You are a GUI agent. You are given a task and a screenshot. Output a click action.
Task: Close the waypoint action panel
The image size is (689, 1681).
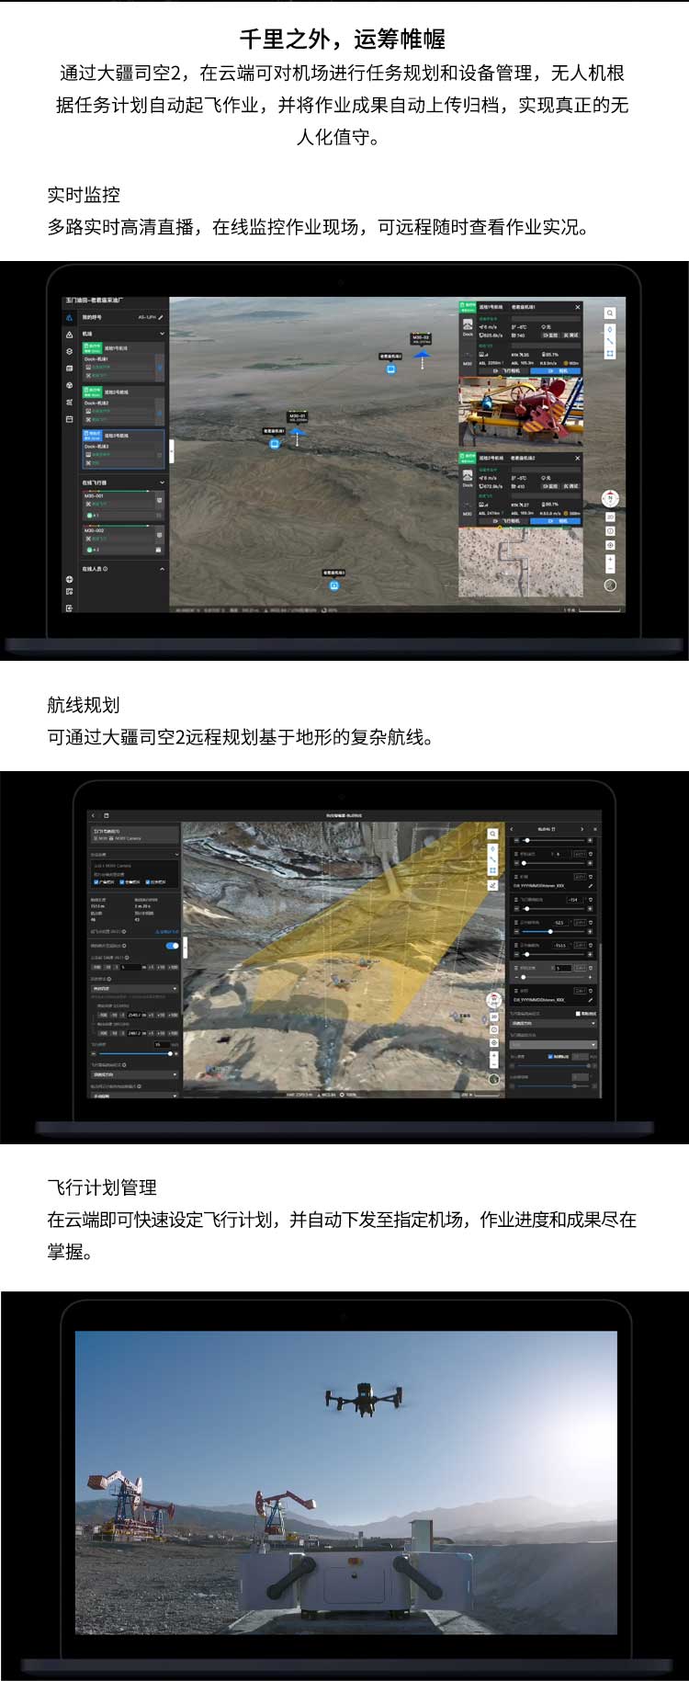(595, 829)
